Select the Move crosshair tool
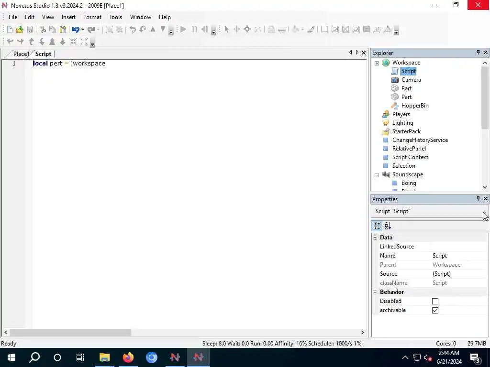This screenshot has width=490, height=367. (237, 30)
